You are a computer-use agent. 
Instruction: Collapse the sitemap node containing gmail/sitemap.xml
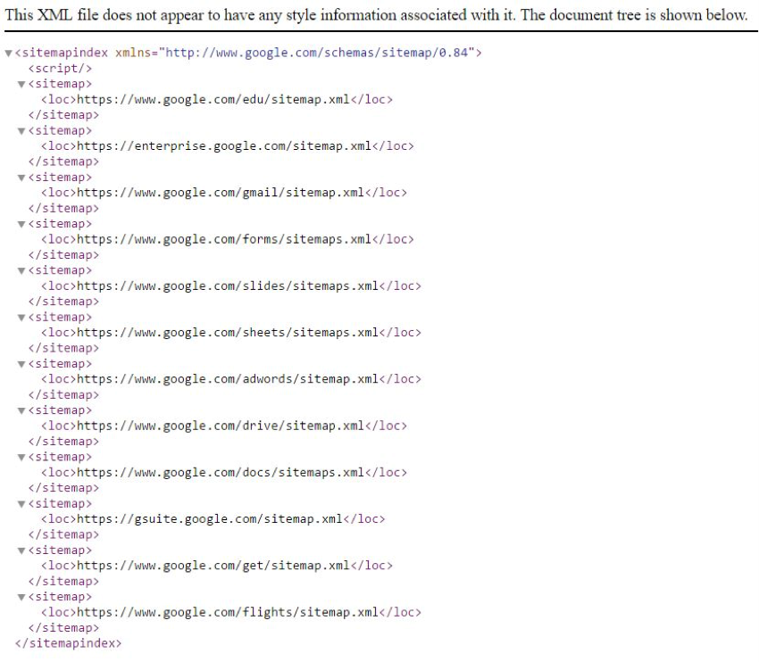(x=21, y=178)
